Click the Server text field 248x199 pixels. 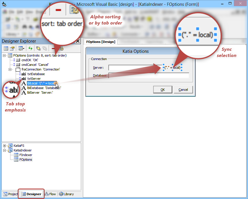(x=135, y=68)
